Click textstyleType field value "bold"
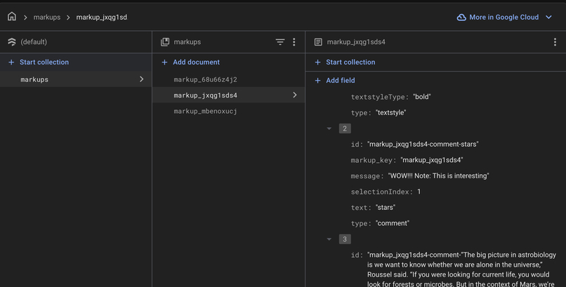The image size is (566, 287). (x=422, y=97)
